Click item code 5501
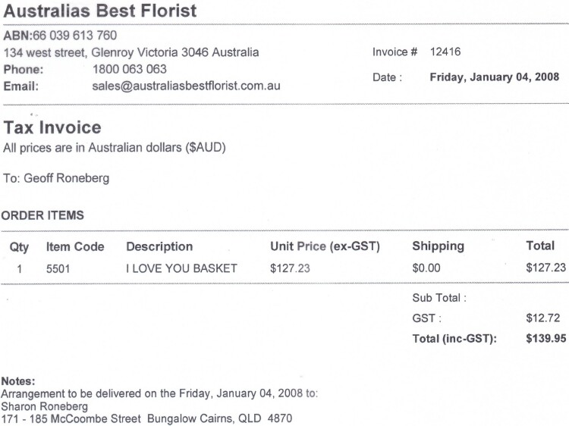The width and height of the screenshot is (569, 426). [x=58, y=268]
